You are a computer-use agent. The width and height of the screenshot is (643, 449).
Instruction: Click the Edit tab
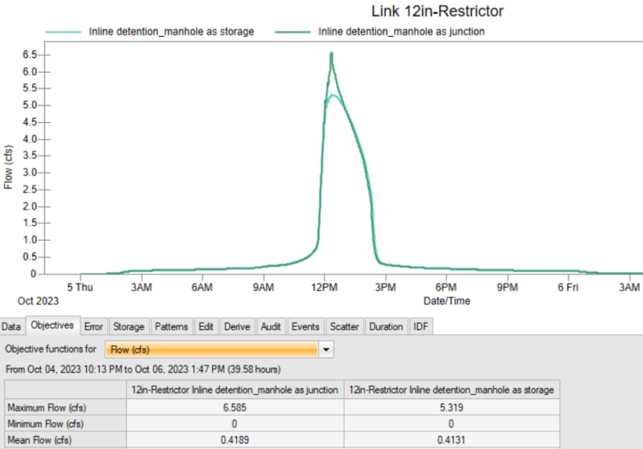[x=206, y=327]
